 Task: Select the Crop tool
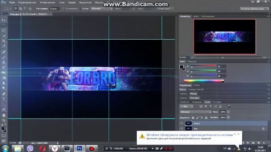(4, 41)
